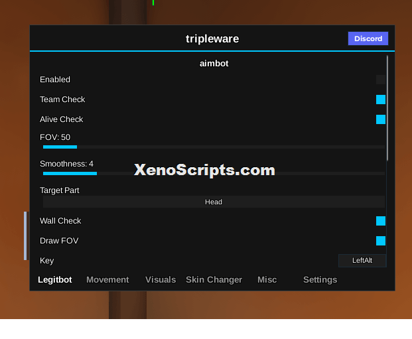Image resolution: width=412 pixels, height=339 pixels.
Task: Open the Movement tab
Action: pyautogui.click(x=107, y=279)
